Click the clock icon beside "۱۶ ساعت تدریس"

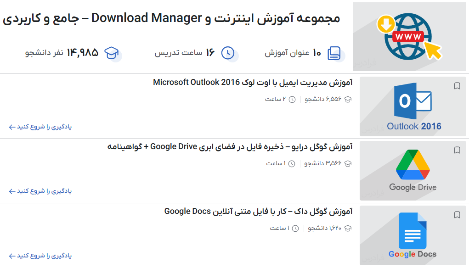point(228,54)
